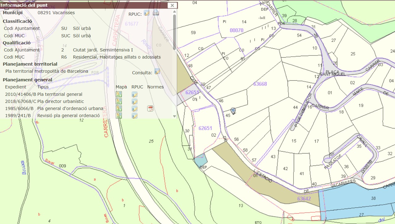Click expedient 1989/241/B in the list

[18, 116]
